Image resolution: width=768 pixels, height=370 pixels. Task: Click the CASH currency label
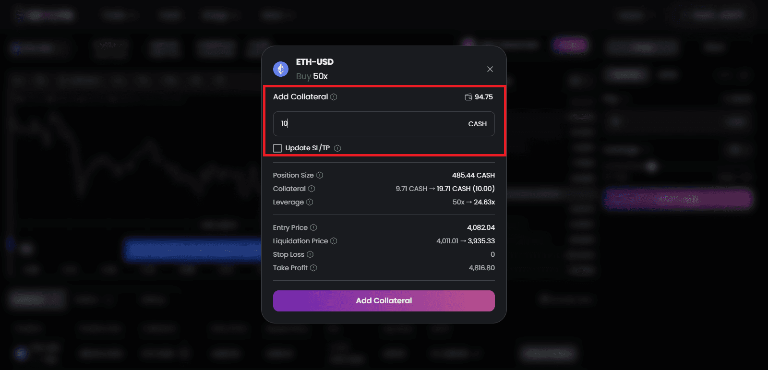pyautogui.click(x=477, y=124)
